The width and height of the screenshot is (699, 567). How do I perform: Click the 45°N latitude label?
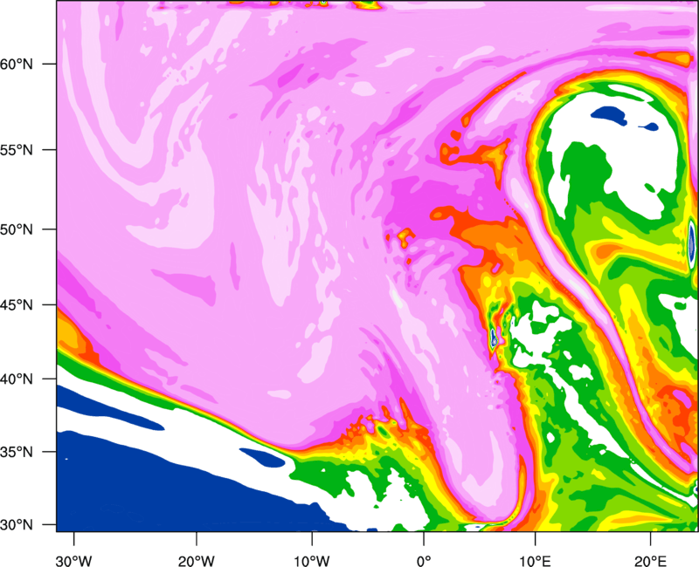pos(17,304)
